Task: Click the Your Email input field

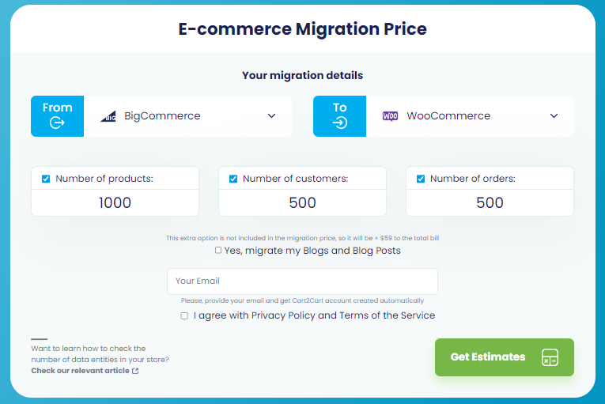Action: [302, 281]
